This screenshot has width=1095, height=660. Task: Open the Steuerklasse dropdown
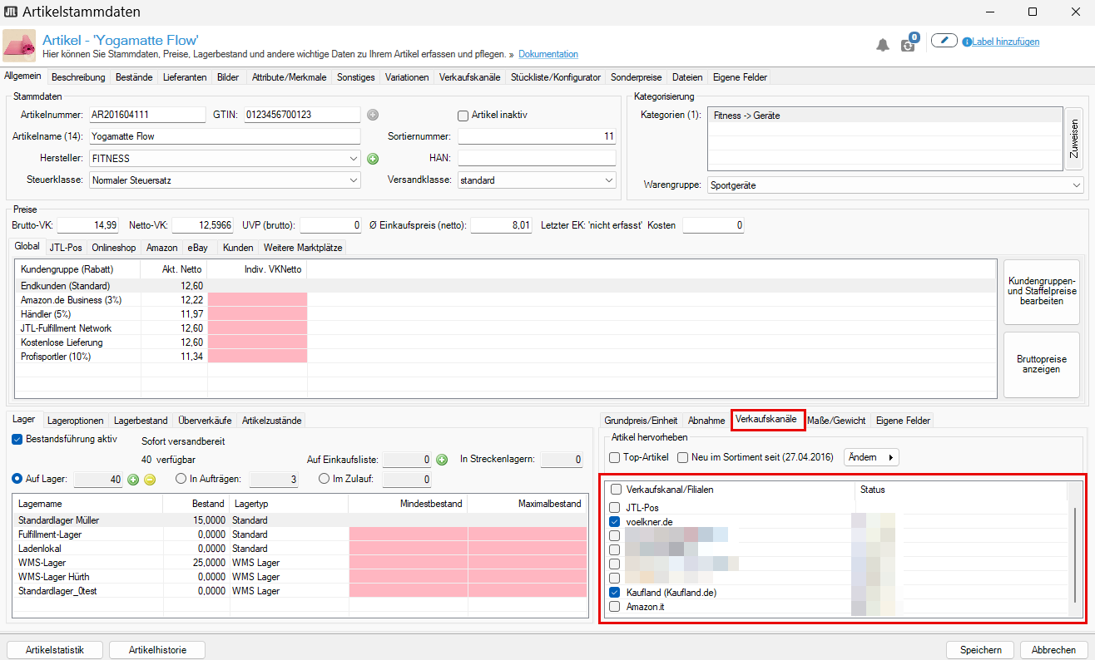click(354, 180)
